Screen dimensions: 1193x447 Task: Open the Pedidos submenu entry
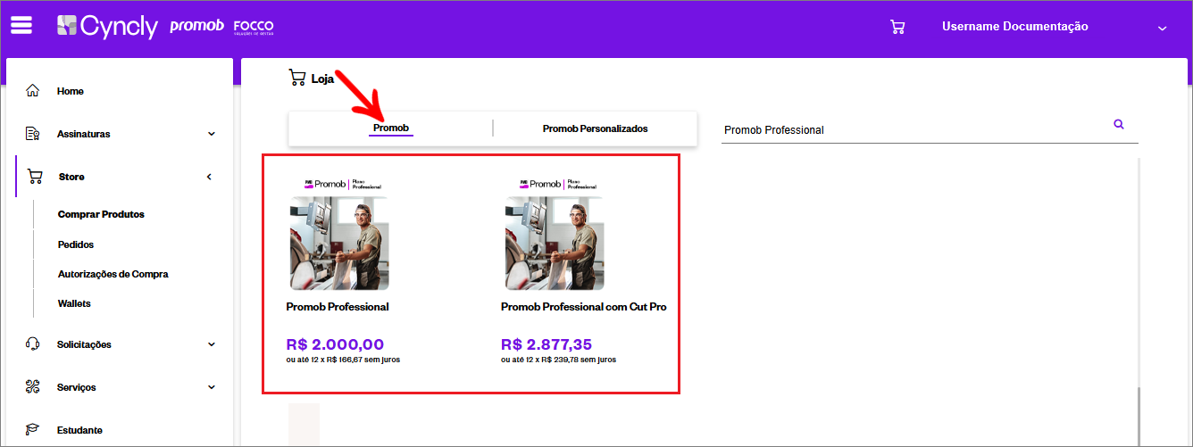point(76,244)
